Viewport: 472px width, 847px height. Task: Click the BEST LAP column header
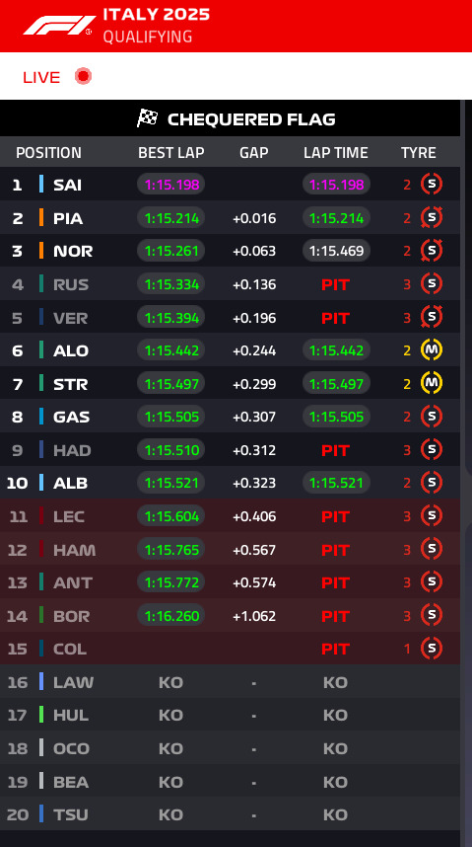pos(171,153)
